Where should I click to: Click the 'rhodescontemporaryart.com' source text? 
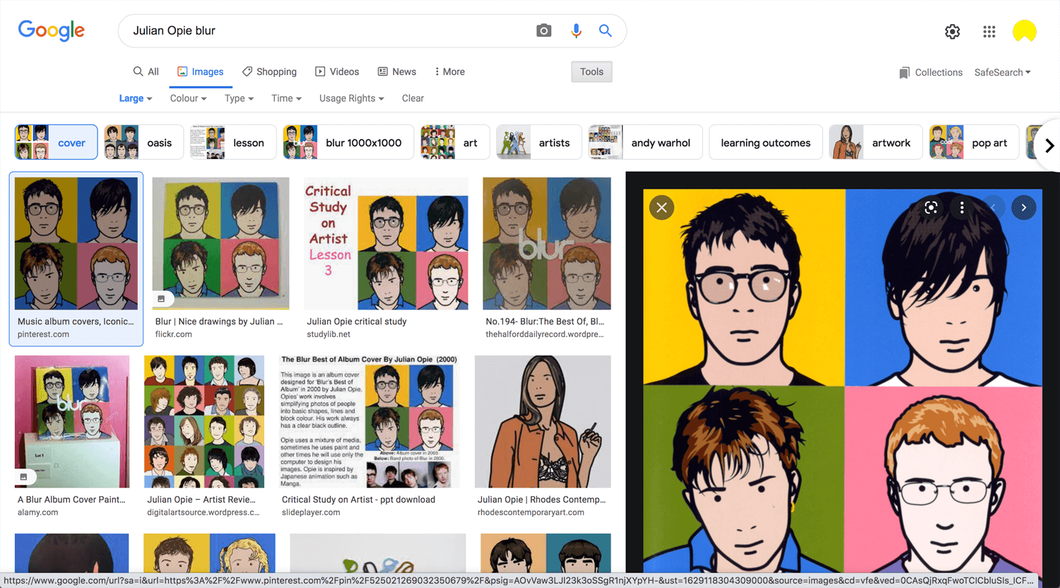point(531,512)
